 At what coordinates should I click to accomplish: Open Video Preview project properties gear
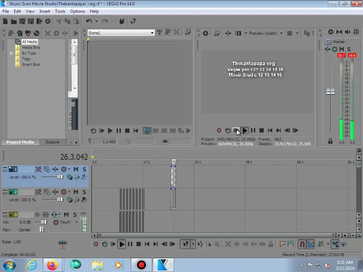coord(205,33)
